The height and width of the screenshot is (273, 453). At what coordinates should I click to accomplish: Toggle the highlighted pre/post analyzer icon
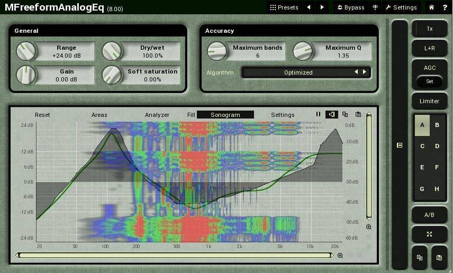tap(331, 114)
